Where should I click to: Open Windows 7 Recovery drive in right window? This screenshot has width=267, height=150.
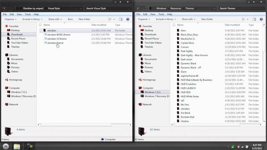point(157,96)
